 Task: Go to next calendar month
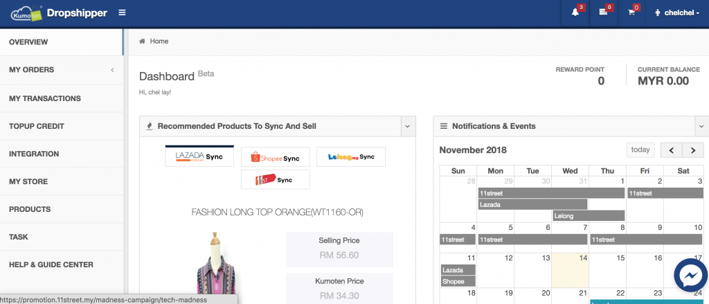click(692, 150)
